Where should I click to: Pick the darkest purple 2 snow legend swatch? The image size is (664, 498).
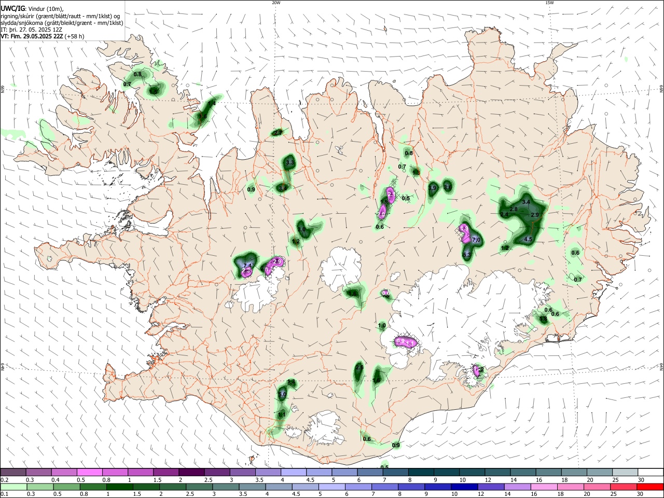click(191, 473)
